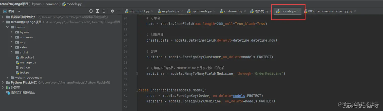Close the 0003_remove_customer_qq.py tab
Image resolution: width=383 pixels, height=111 pixels.
click(x=355, y=11)
